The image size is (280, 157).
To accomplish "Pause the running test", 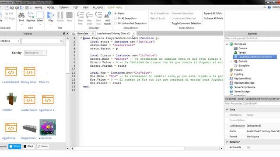I will (x=60, y=17).
